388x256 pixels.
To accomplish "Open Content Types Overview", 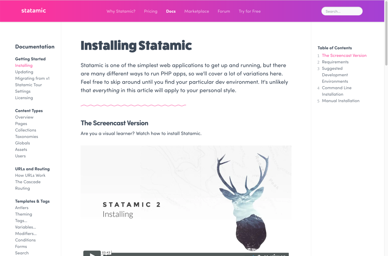I will click(x=24, y=117).
